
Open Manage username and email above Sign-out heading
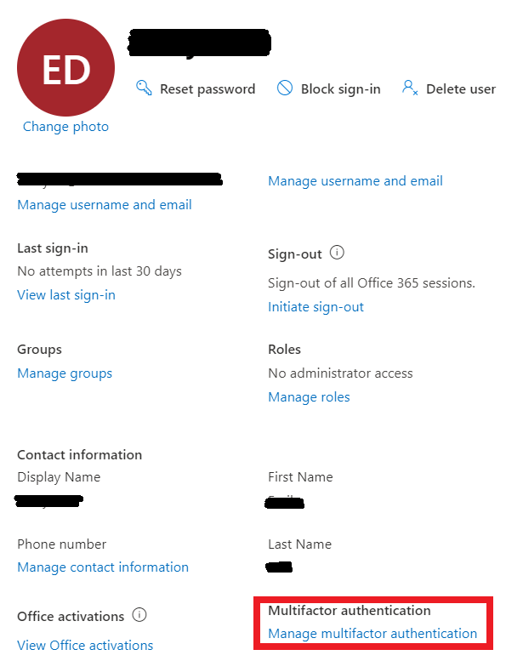tap(355, 181)
